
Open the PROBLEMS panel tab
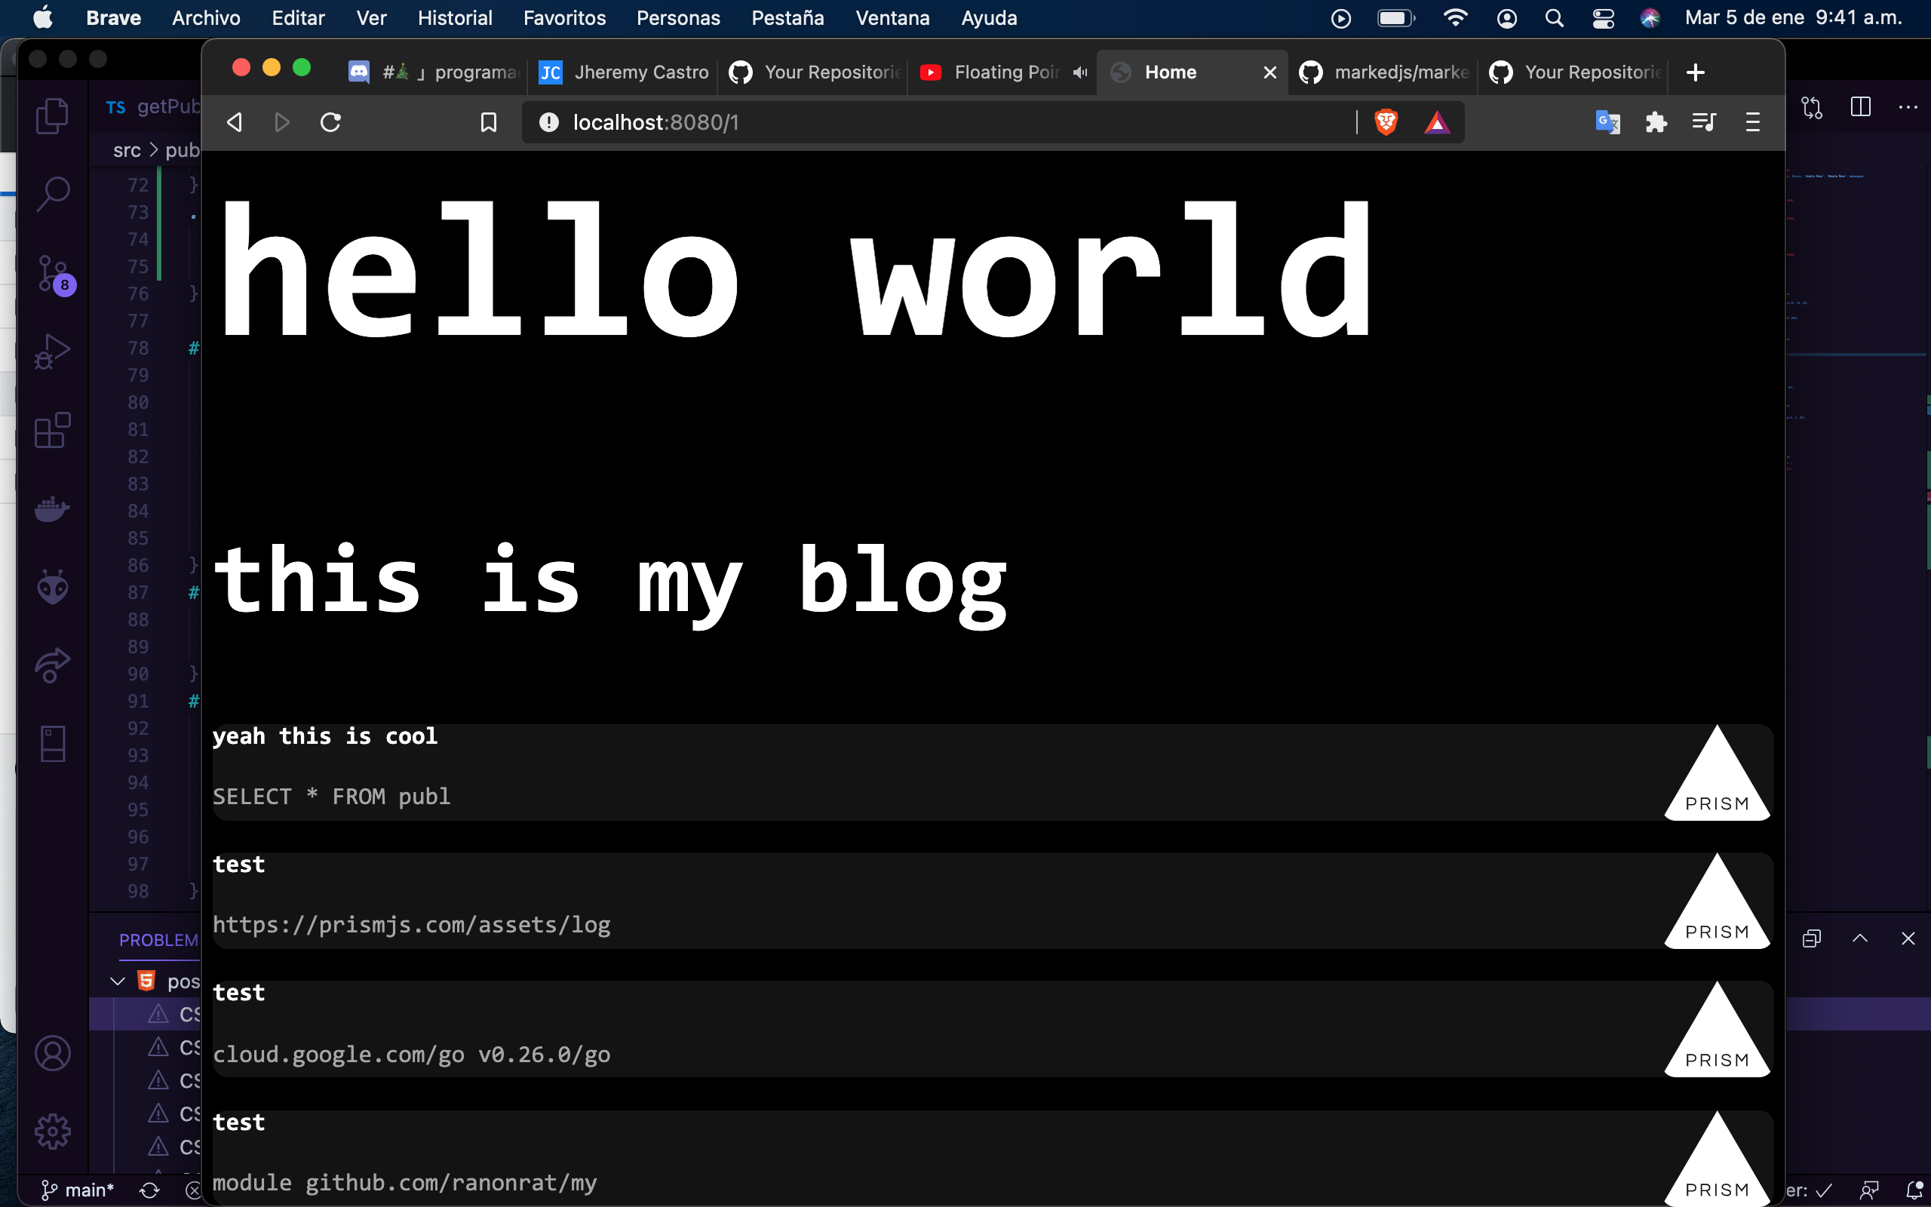[158, 940]
